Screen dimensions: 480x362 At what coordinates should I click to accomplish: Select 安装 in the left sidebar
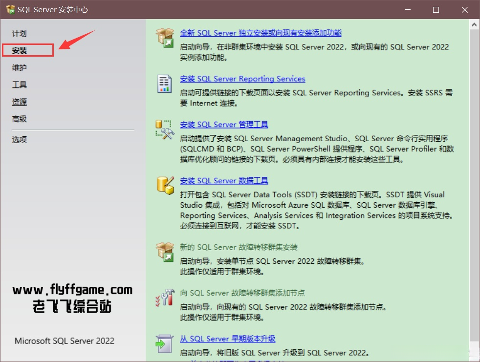click(x=19, y=50)
